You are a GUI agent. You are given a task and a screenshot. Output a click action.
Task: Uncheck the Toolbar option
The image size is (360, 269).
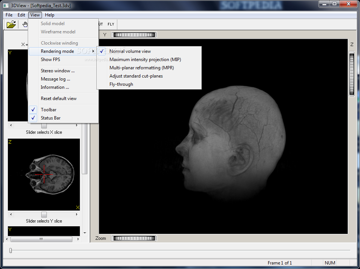63,110
